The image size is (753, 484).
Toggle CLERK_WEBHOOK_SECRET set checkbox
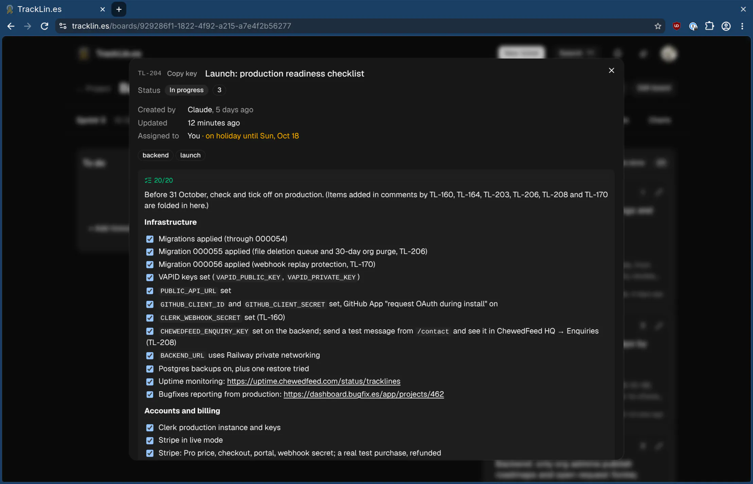150,318
